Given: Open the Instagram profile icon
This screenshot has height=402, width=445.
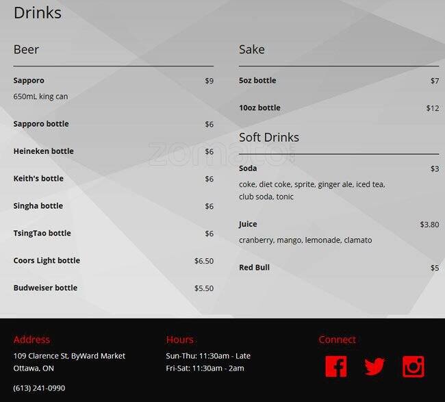Looking at the screenshot, I should pos(414,366).
